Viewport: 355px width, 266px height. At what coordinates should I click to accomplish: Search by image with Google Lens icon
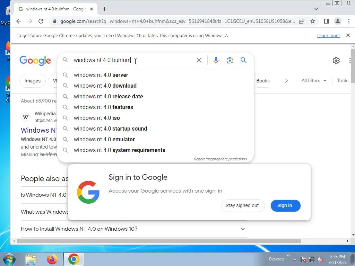pos(230,60)
